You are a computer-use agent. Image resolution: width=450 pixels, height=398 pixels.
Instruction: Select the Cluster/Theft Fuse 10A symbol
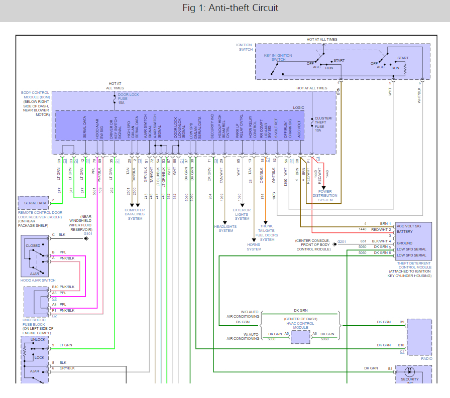click(x=312, y=122)
